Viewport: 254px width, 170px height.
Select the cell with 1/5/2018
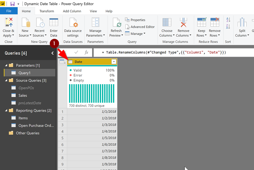point(92,138)
